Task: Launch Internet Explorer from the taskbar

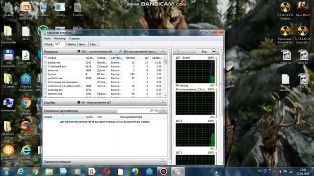Action: pos(20,172)
